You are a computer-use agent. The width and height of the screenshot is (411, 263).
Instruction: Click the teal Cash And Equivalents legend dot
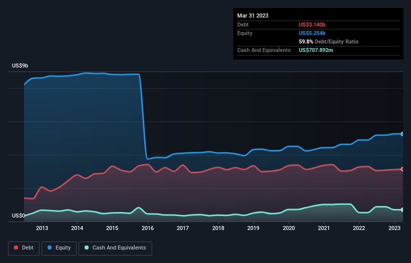pos(87,247)
